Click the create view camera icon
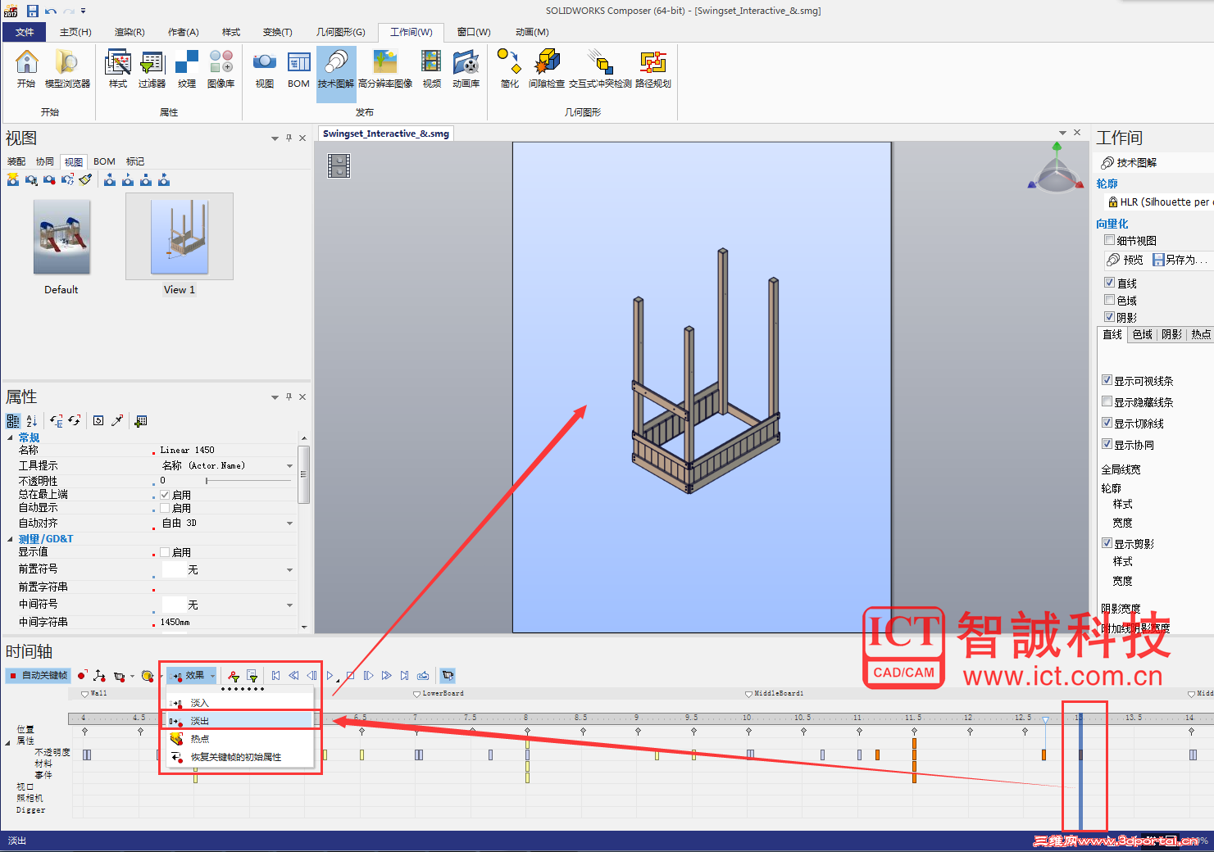The width and height of the screenshot is (1214, 852). pyautogui.click(x=13, y=179)
